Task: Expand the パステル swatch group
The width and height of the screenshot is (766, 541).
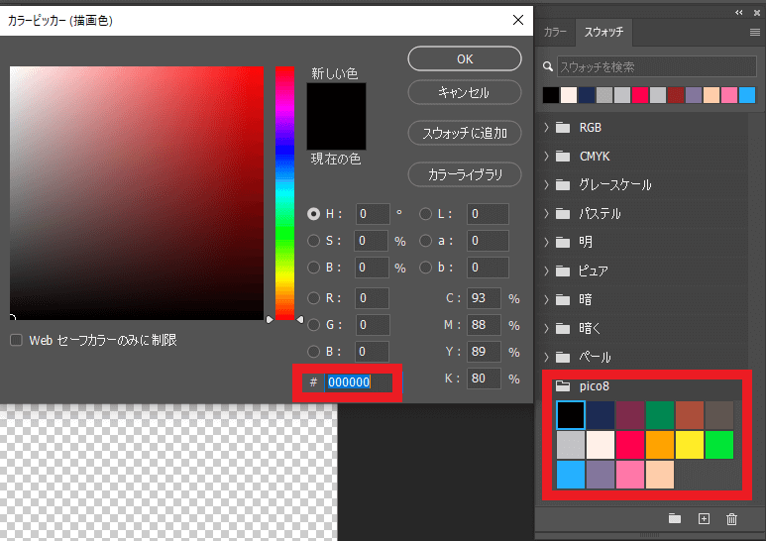Action: click(547, 213)
